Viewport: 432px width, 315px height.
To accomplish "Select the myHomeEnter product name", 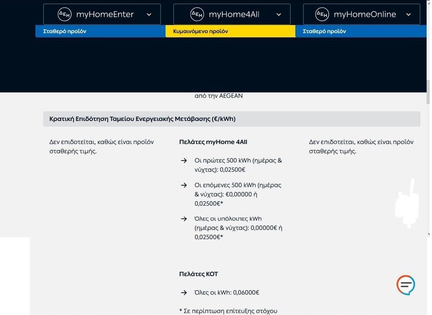I will click(x=105, y=14).
